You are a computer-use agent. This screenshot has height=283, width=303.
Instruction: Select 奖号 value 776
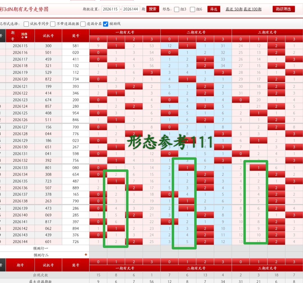(75, 134)
